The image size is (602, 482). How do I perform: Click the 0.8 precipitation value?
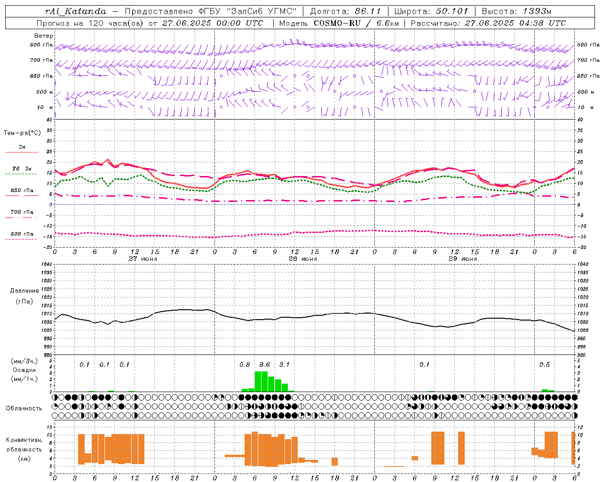[x=245, y=365]
